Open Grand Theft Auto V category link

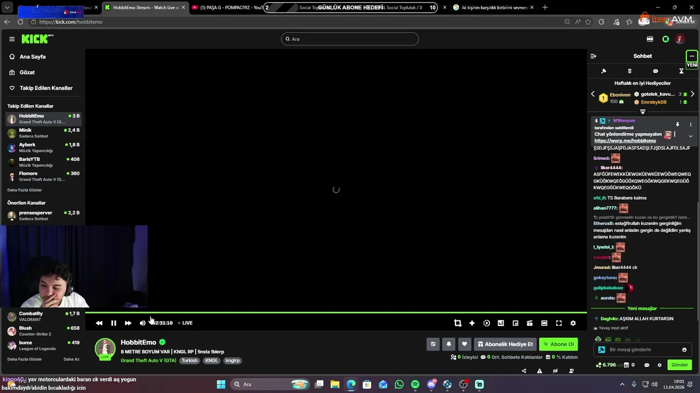tap(148, 360)
